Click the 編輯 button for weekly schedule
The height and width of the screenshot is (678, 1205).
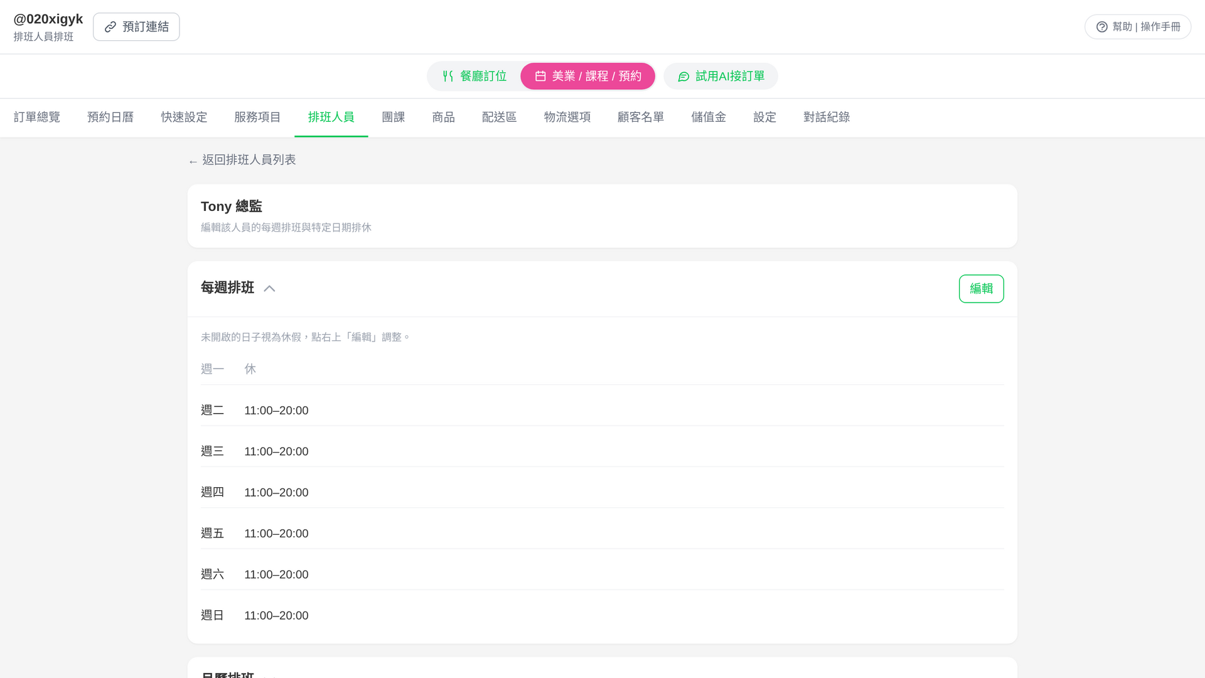click(981, 289)
